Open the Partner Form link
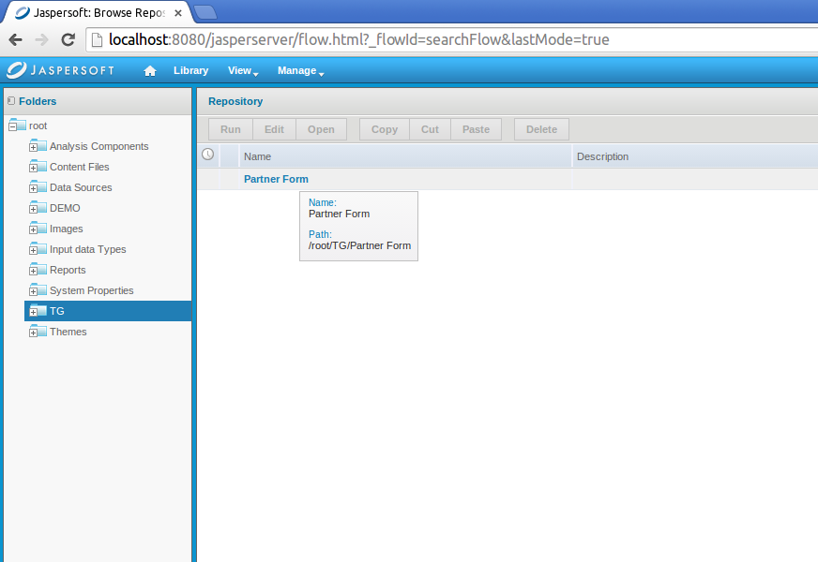The width and height of the screenshot is (818, 562). click(x=275, y=178)
